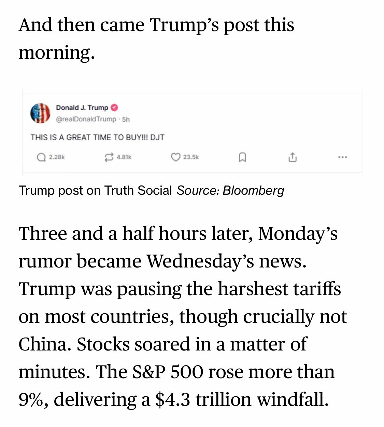Bookmark the Trump post
The width and height of the screenshot is (384, 427).
(x=242, y=157)
